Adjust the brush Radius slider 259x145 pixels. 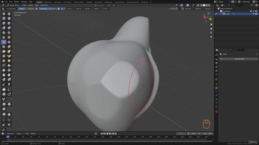point(26,9)
